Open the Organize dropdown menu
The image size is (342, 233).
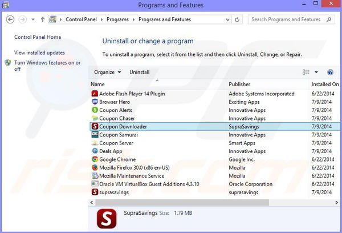108,72
